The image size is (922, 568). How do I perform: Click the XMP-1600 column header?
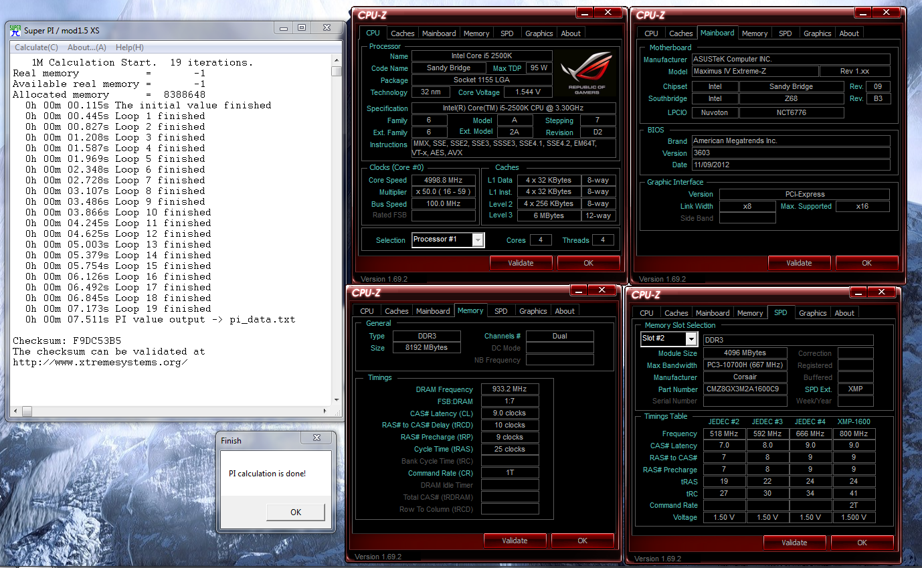click(x=854, y=421)
